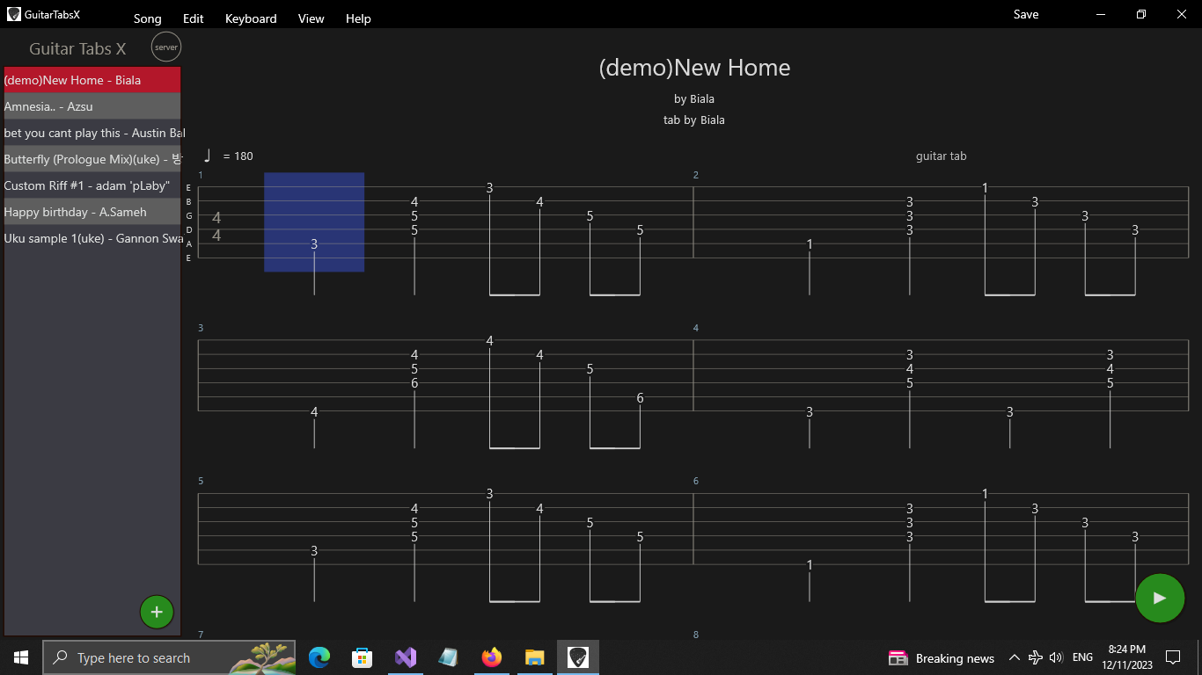Click the volume icon in the system tray
1202x675 pixels.
tap(1055, 657)
